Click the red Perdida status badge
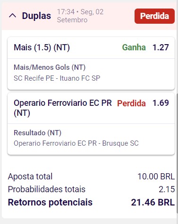The height and width of the screenshot is (224, 178). tap(154, 16)
